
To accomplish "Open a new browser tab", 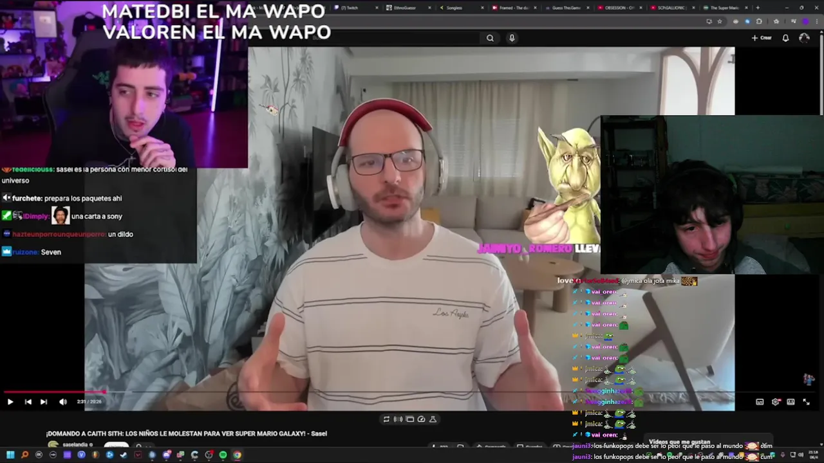I will tap(758, 8).
